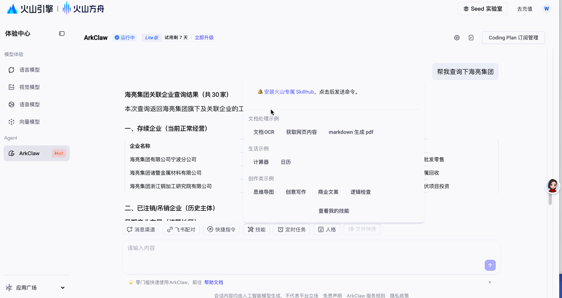The width and height of the screenshot is (562, 298).
Task: Open the floating assistant avatar
Action: click(x=553, y=186)
